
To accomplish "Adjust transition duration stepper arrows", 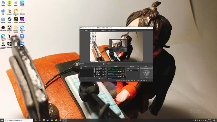I will (138, 70).
